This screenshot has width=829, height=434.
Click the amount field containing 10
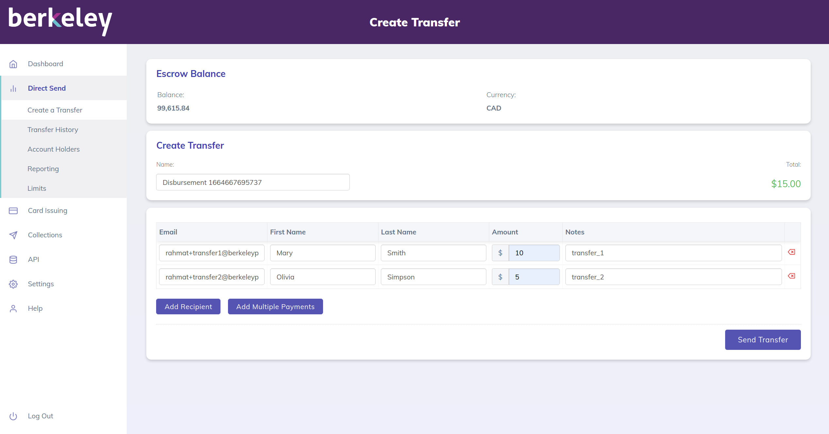coord(534,253)
